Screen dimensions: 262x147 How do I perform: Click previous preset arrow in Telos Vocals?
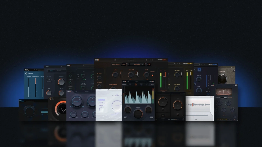click(177, 64)
